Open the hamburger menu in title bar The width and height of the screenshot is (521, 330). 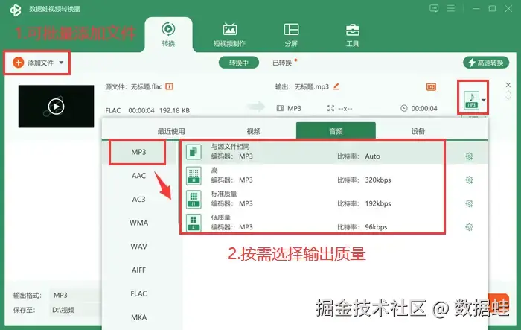click(x=450, y=8)
